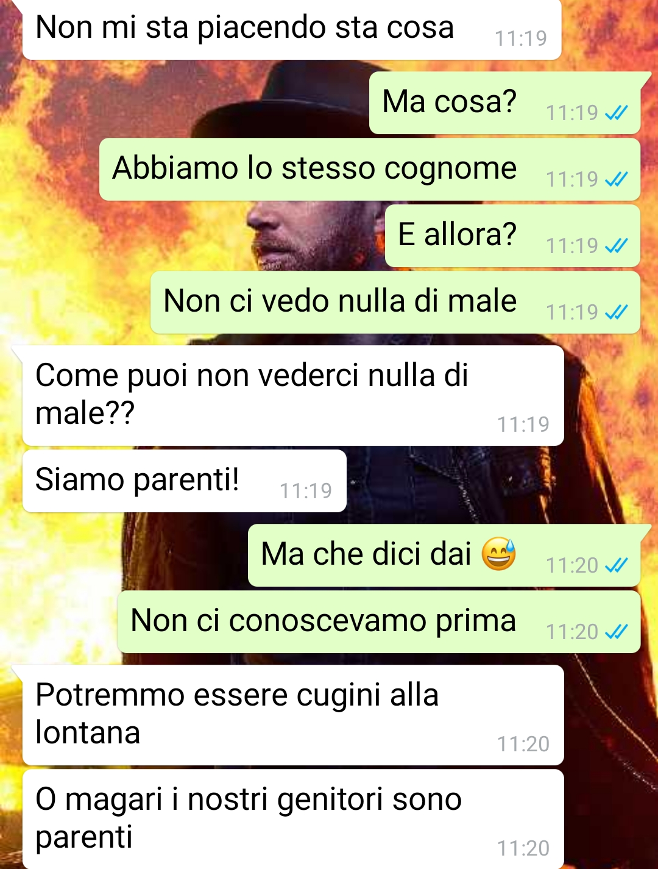Tap the double check next to "E allora?"

click(616, 246)
